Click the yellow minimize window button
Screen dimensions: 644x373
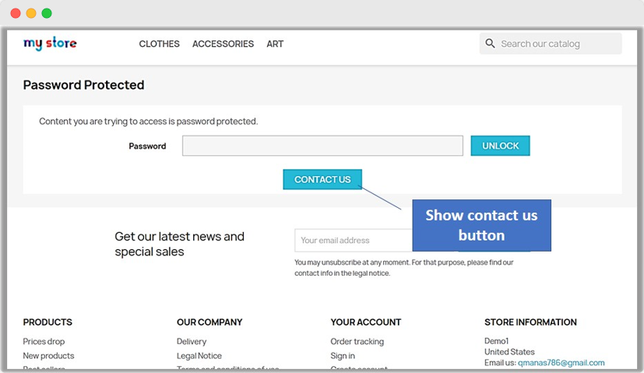tap(31, 13)
